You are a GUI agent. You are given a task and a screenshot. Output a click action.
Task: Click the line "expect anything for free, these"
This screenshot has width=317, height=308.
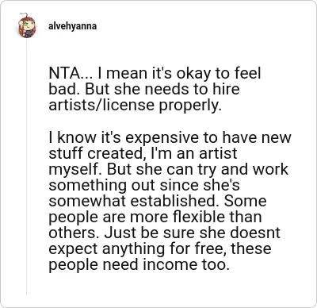click(x=160, y=249)
